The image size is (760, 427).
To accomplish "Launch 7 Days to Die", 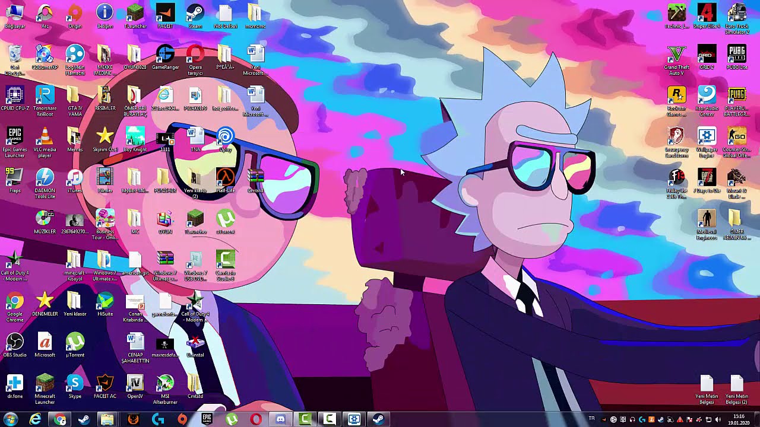I will click(707, 181).
